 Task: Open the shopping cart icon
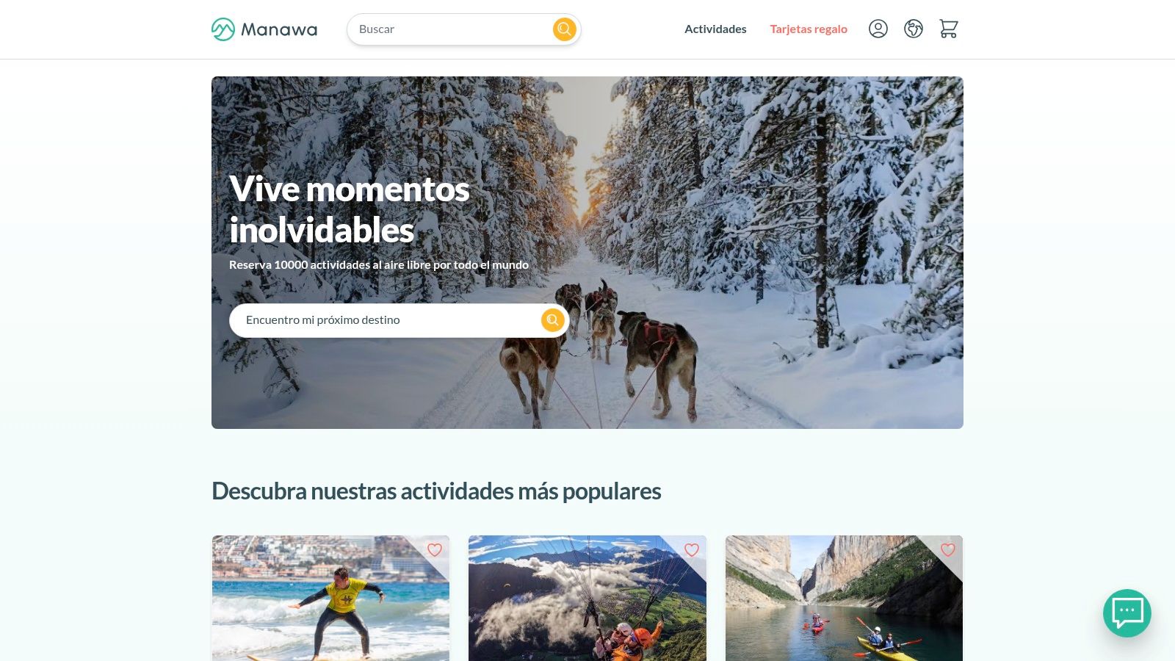tap(949, 29)
